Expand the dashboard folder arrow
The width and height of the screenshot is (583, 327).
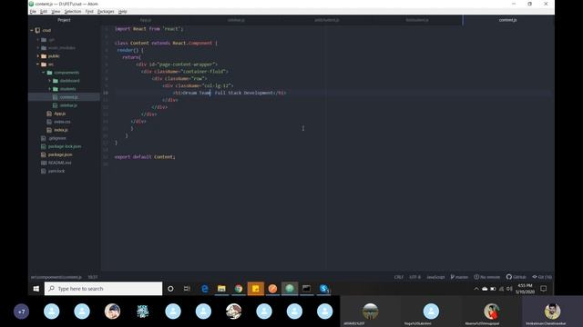(49, 81)
